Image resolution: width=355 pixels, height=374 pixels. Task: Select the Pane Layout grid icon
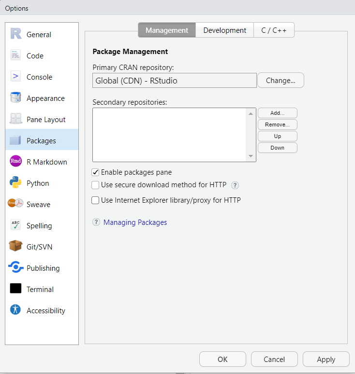(16, 119)
